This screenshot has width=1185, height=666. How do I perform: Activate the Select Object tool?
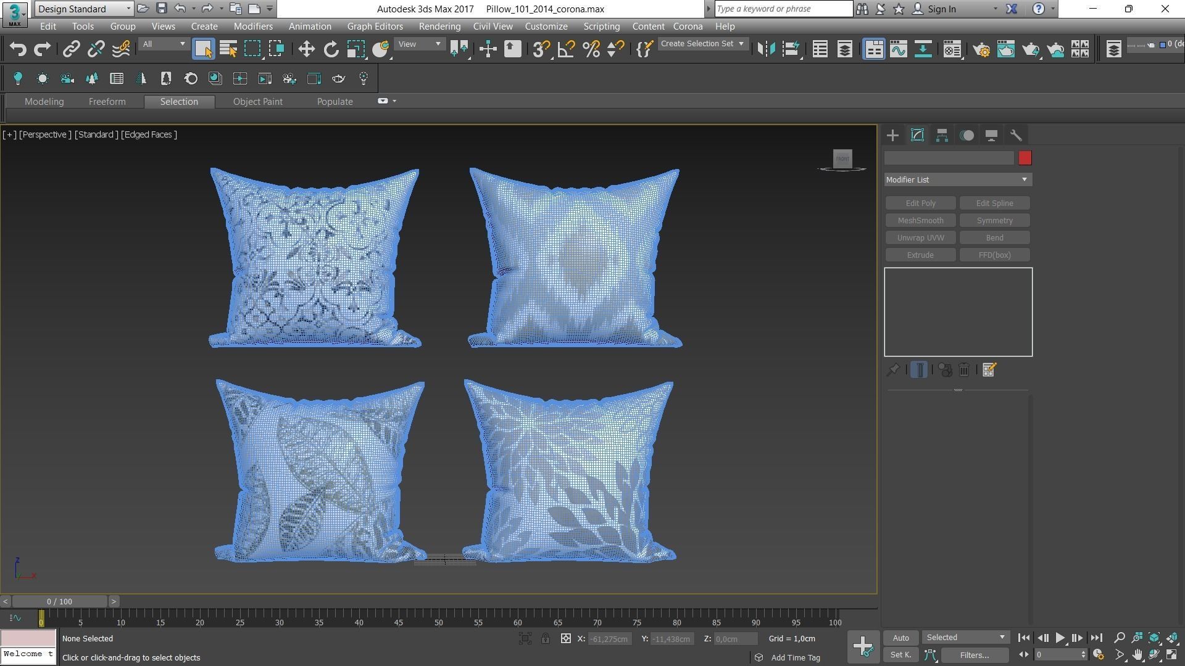click(203, 49)
